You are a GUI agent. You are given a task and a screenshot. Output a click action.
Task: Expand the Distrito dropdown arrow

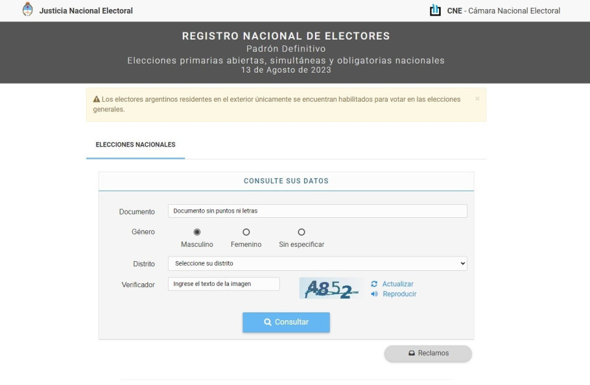(463, 264)
